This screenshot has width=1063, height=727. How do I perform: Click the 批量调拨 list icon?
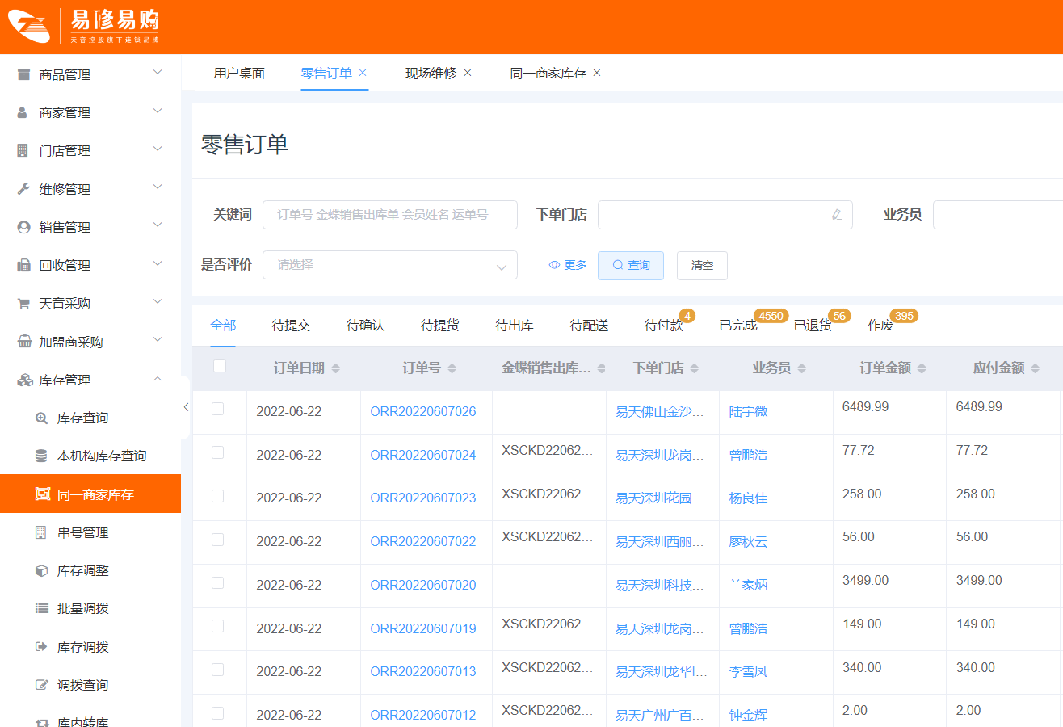click(x=42, y=609)
